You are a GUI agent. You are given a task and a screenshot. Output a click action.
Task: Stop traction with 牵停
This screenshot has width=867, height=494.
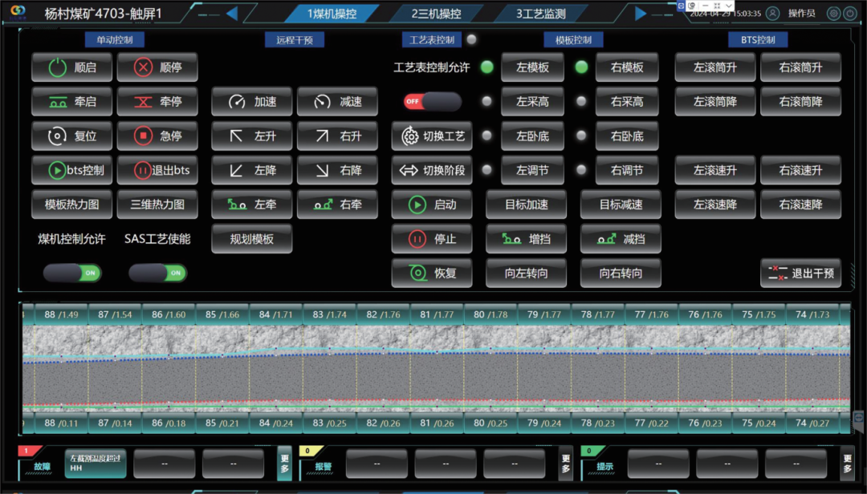157,102
